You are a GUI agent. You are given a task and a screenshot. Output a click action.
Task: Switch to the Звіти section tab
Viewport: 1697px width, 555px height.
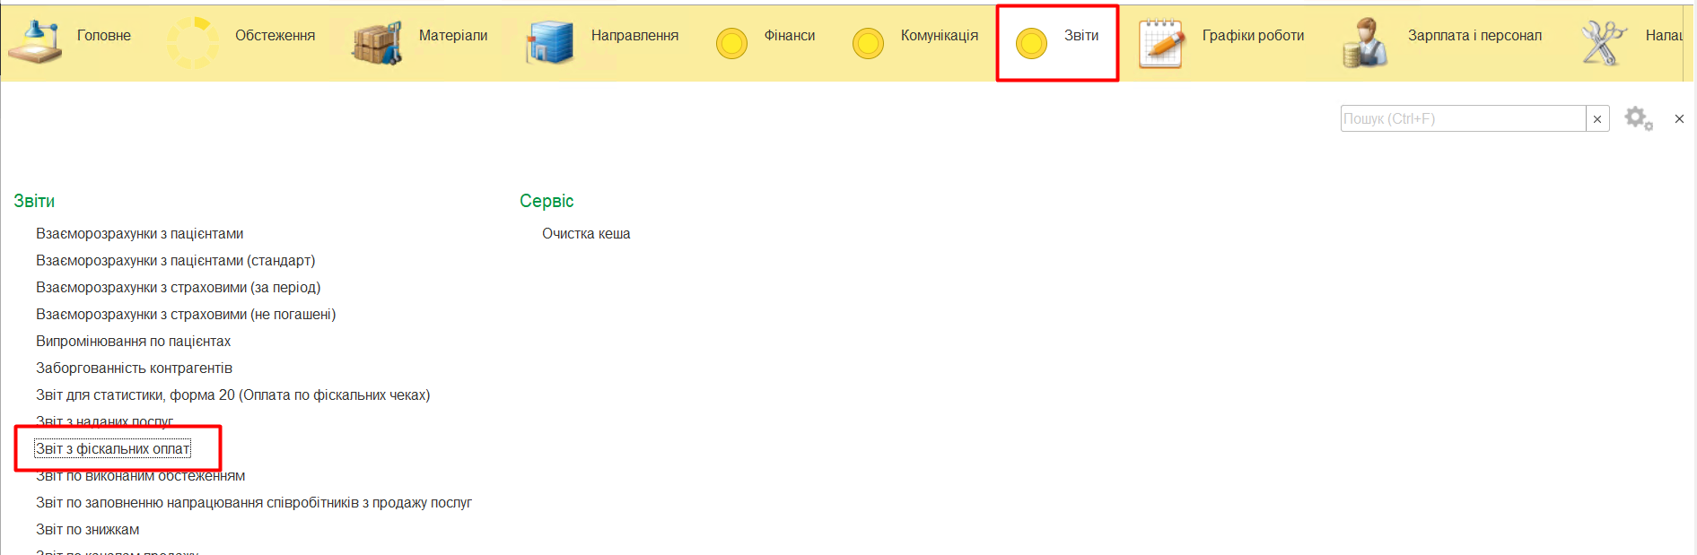pyautogui.click(x=1057, y=42)
